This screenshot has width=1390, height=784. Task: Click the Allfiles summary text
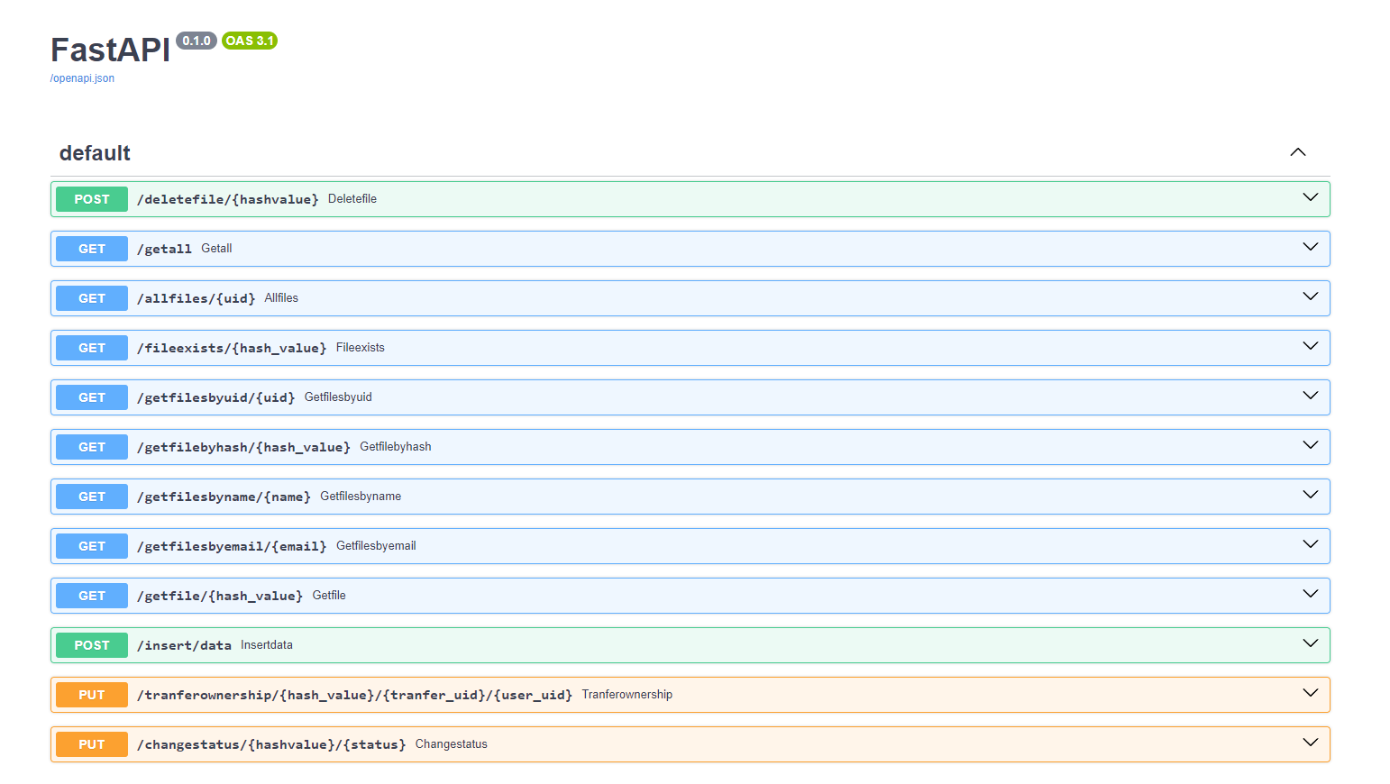[281, 298]
